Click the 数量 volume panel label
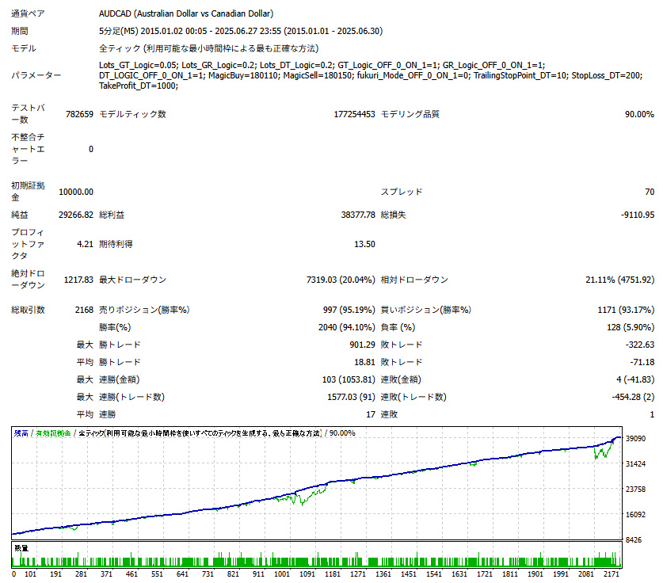The width and height of the screenshot is (663, 583). pos(21,548)
